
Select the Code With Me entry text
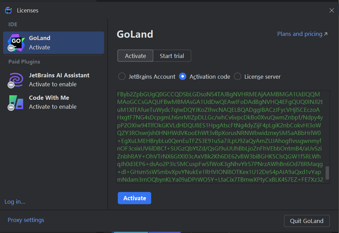tap(53, 102)
